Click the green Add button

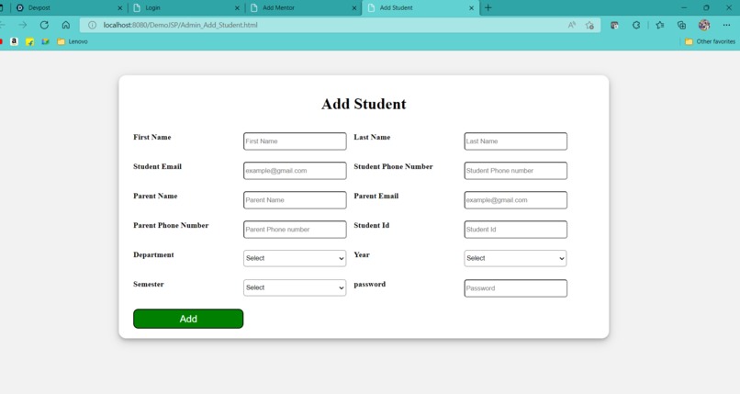188,319
